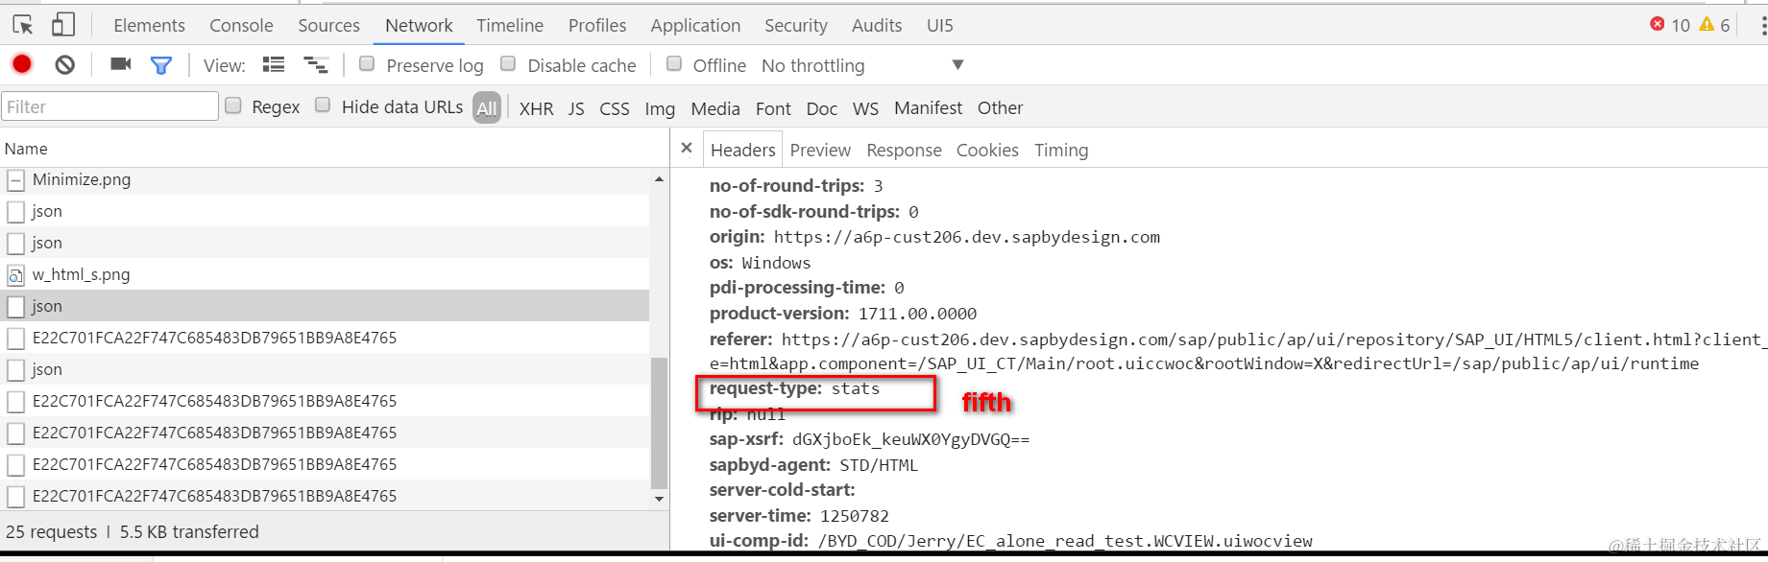The image size is (1768, 562).
Task: Open the DevTools three-dot menu
Action: [x=1763, y=25]
